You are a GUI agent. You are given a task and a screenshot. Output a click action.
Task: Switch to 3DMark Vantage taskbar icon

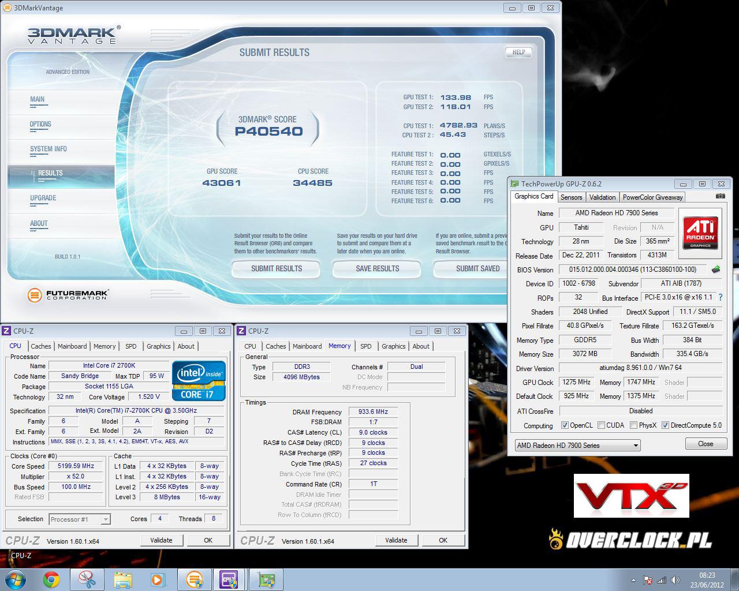195,579
